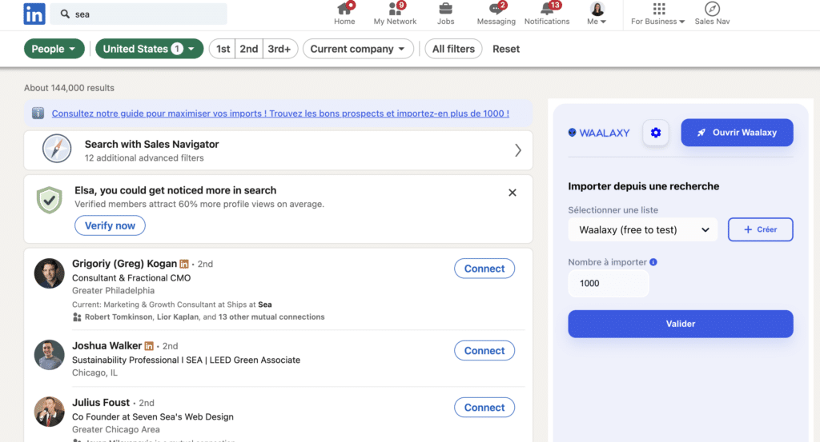Open the Current company dropdown
820x442 pixels.
coord(358,49)
